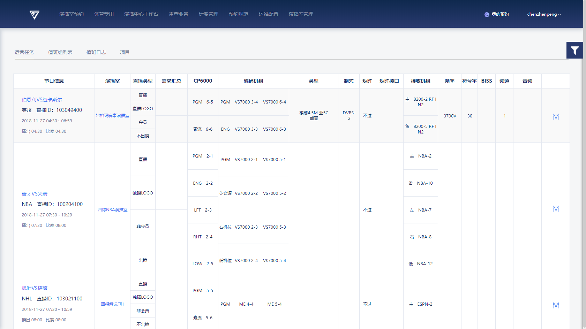Open 演播室预约 menu
The width and height of the screenshot is (586, 329).
tap(72, 14)
